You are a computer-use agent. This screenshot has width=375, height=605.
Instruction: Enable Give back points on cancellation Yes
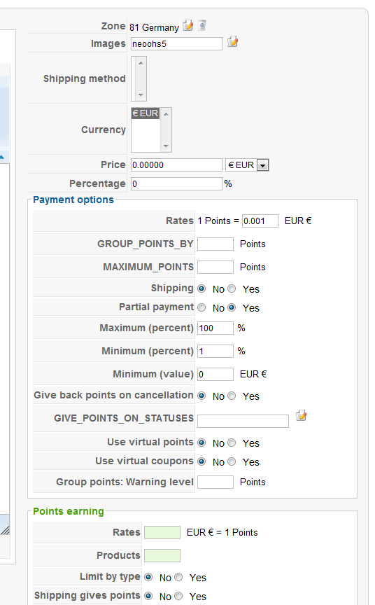[232, 396]
